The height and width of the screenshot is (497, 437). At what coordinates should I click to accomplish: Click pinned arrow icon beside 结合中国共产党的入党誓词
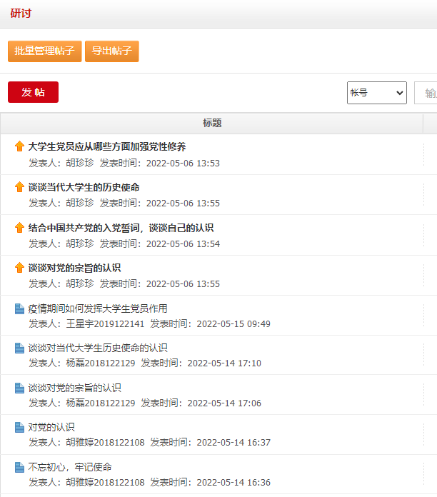pos(19,228)
